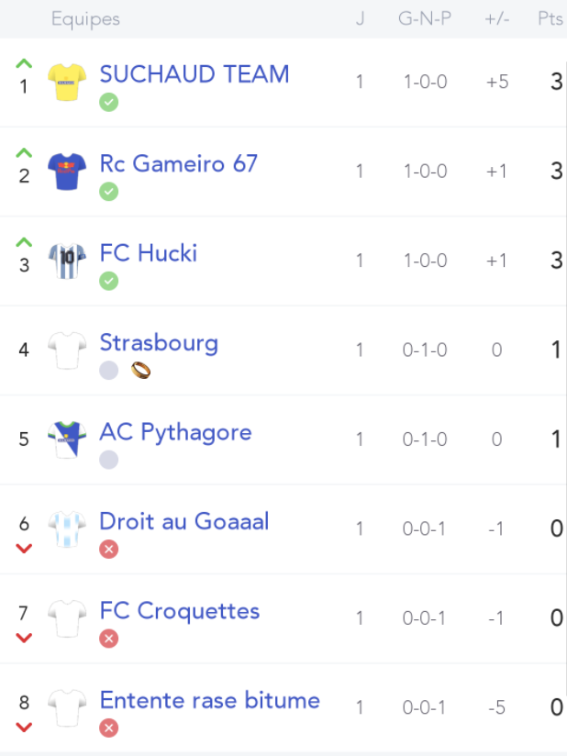The width and height of the screenshot is (567, 756).
Task: Click the Pts column header
Action: [550, 18]
